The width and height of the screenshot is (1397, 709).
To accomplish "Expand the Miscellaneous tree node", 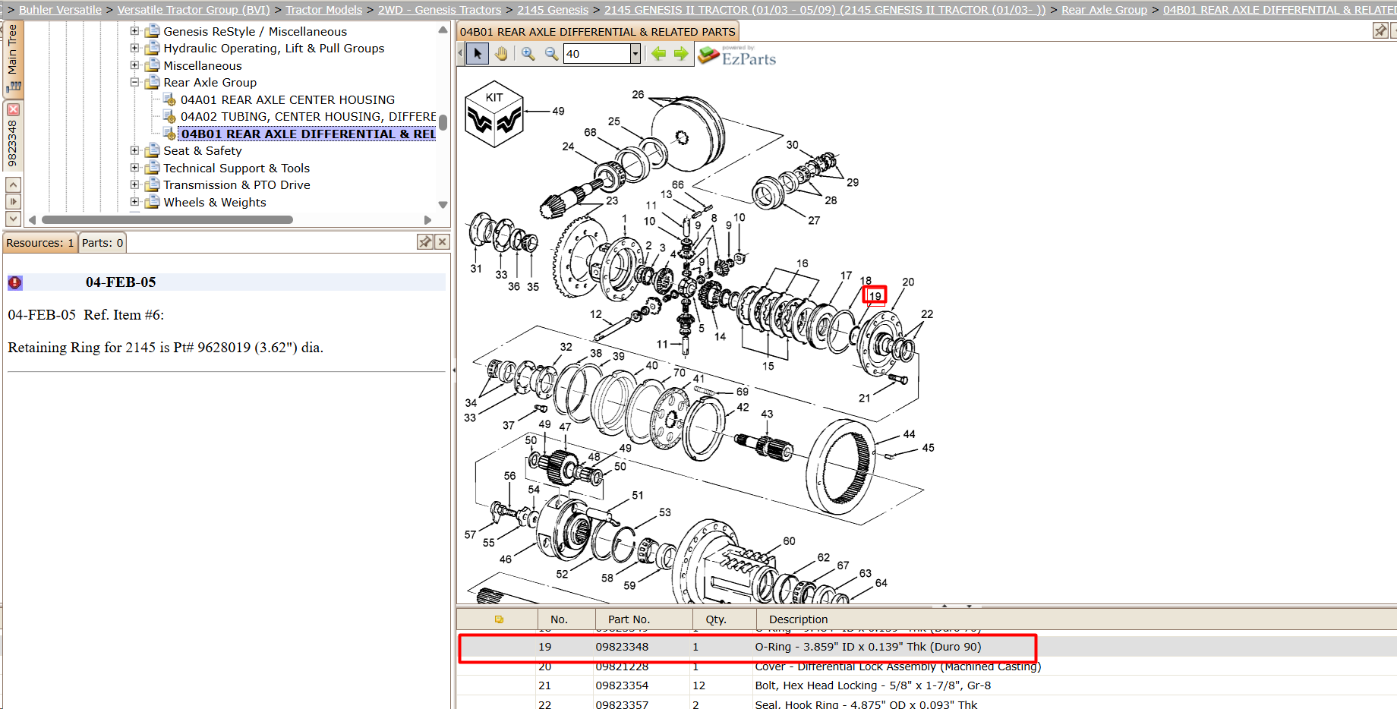I will click(134, 65).
